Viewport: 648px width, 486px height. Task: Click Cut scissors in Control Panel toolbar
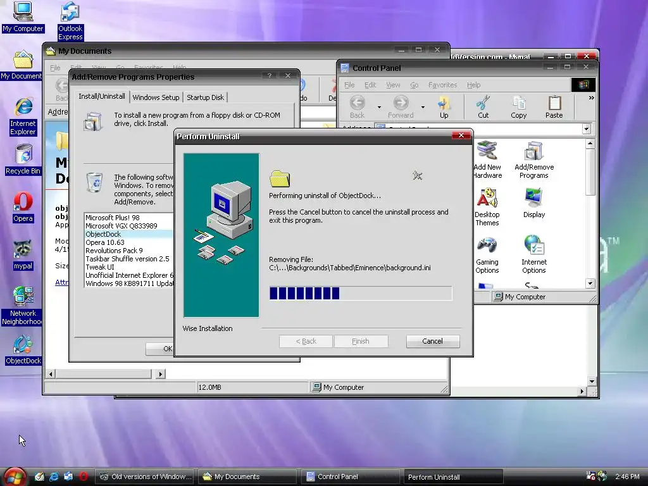tap(483, 106)
